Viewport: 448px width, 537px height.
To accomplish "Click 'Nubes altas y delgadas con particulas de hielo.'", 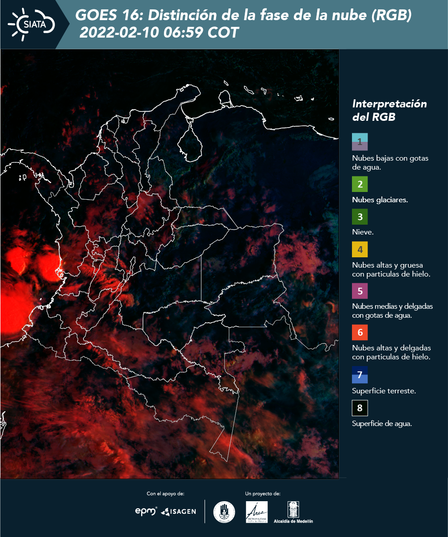I will click(391, 352).
